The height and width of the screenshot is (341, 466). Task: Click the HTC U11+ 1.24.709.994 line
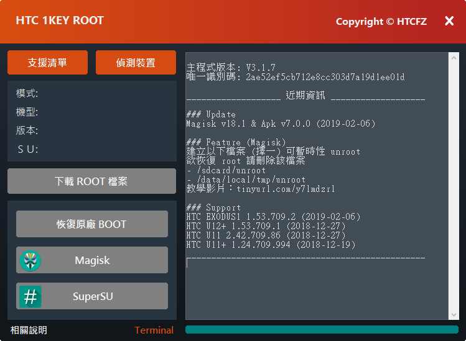coord(271,245)
